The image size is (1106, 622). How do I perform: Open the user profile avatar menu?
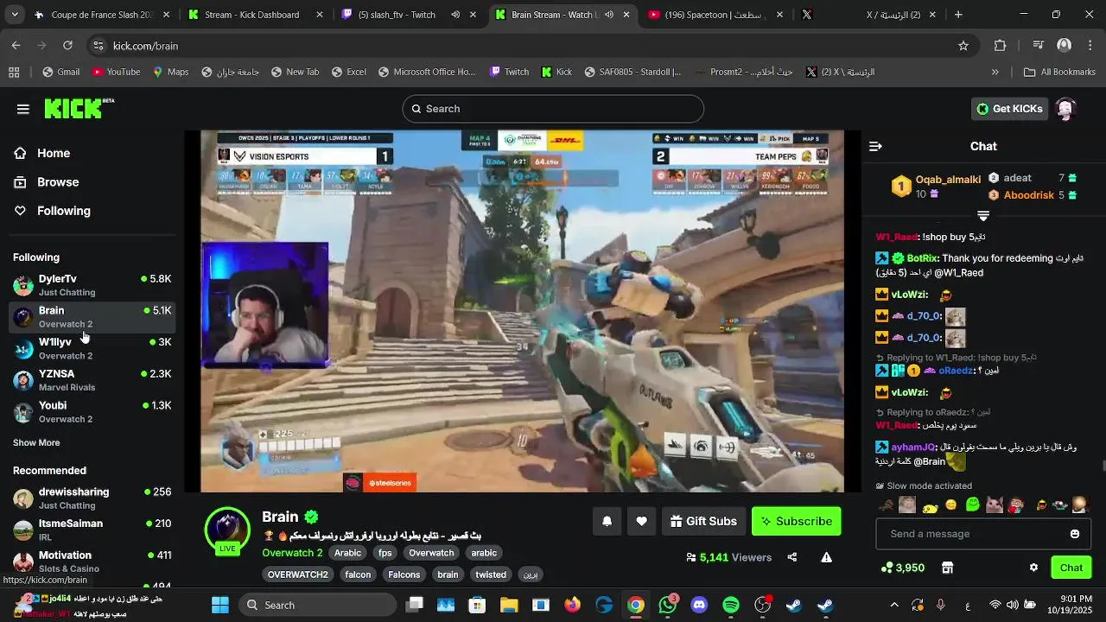1065,109
